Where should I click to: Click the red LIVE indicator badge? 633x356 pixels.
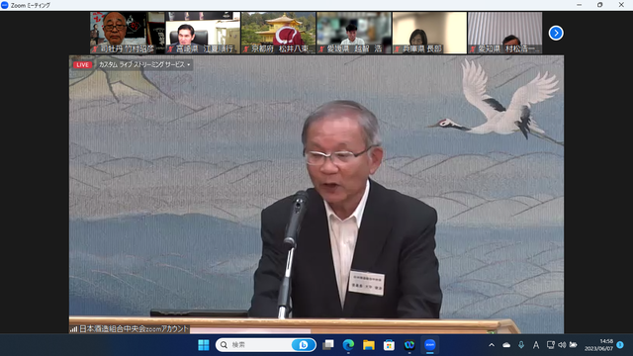[82, 64]
